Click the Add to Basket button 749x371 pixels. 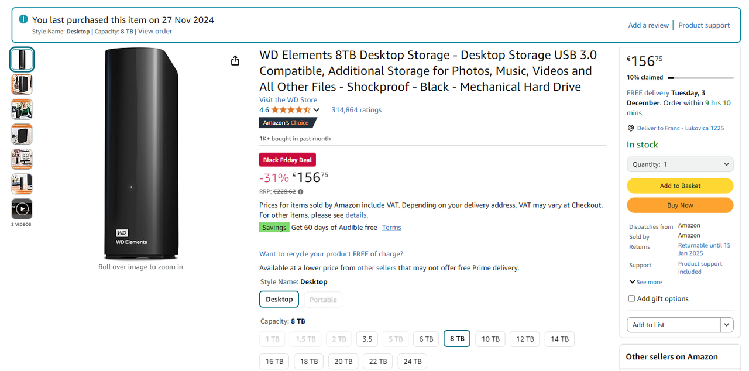(x=680, y=185)
